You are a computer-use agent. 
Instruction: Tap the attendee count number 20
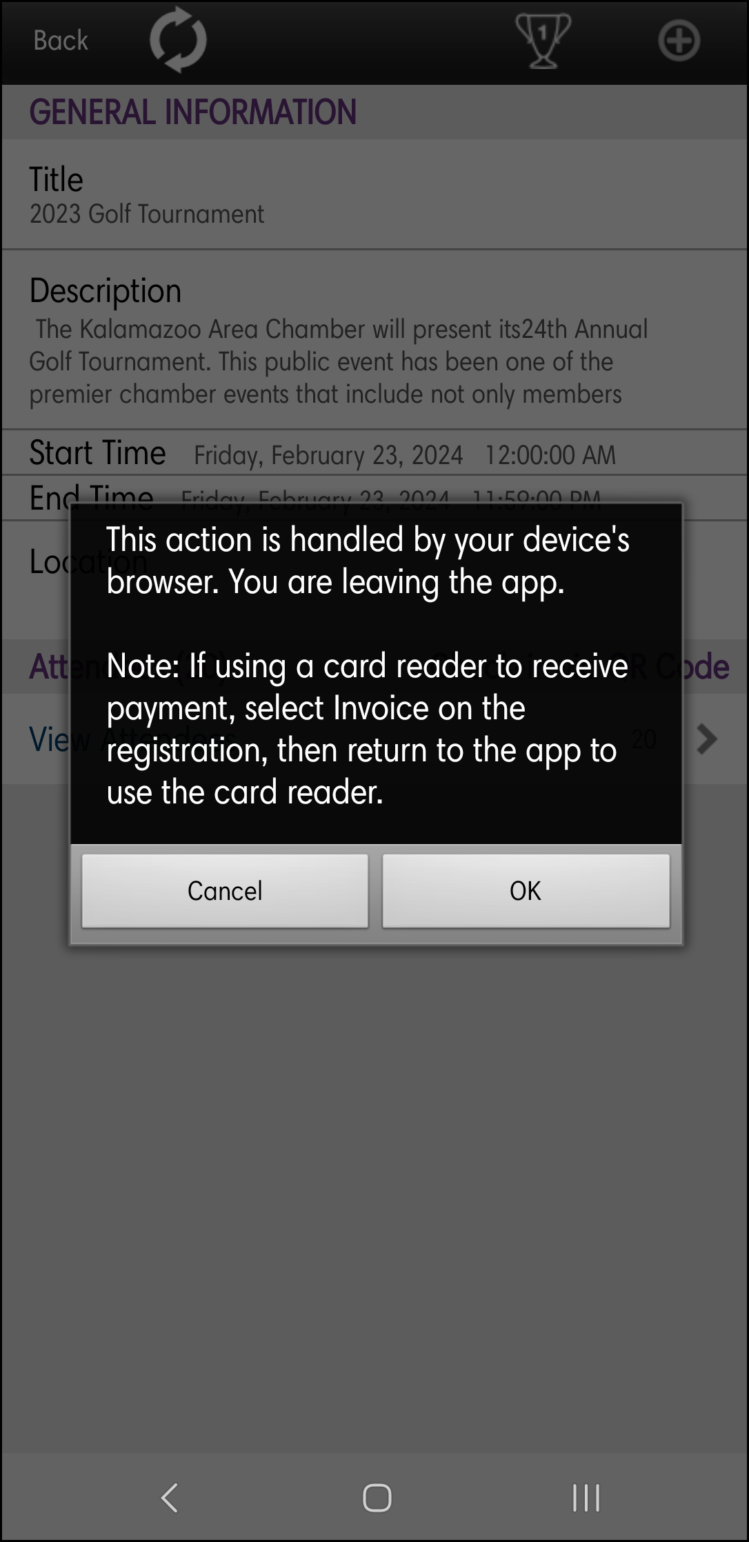[644, 739]
